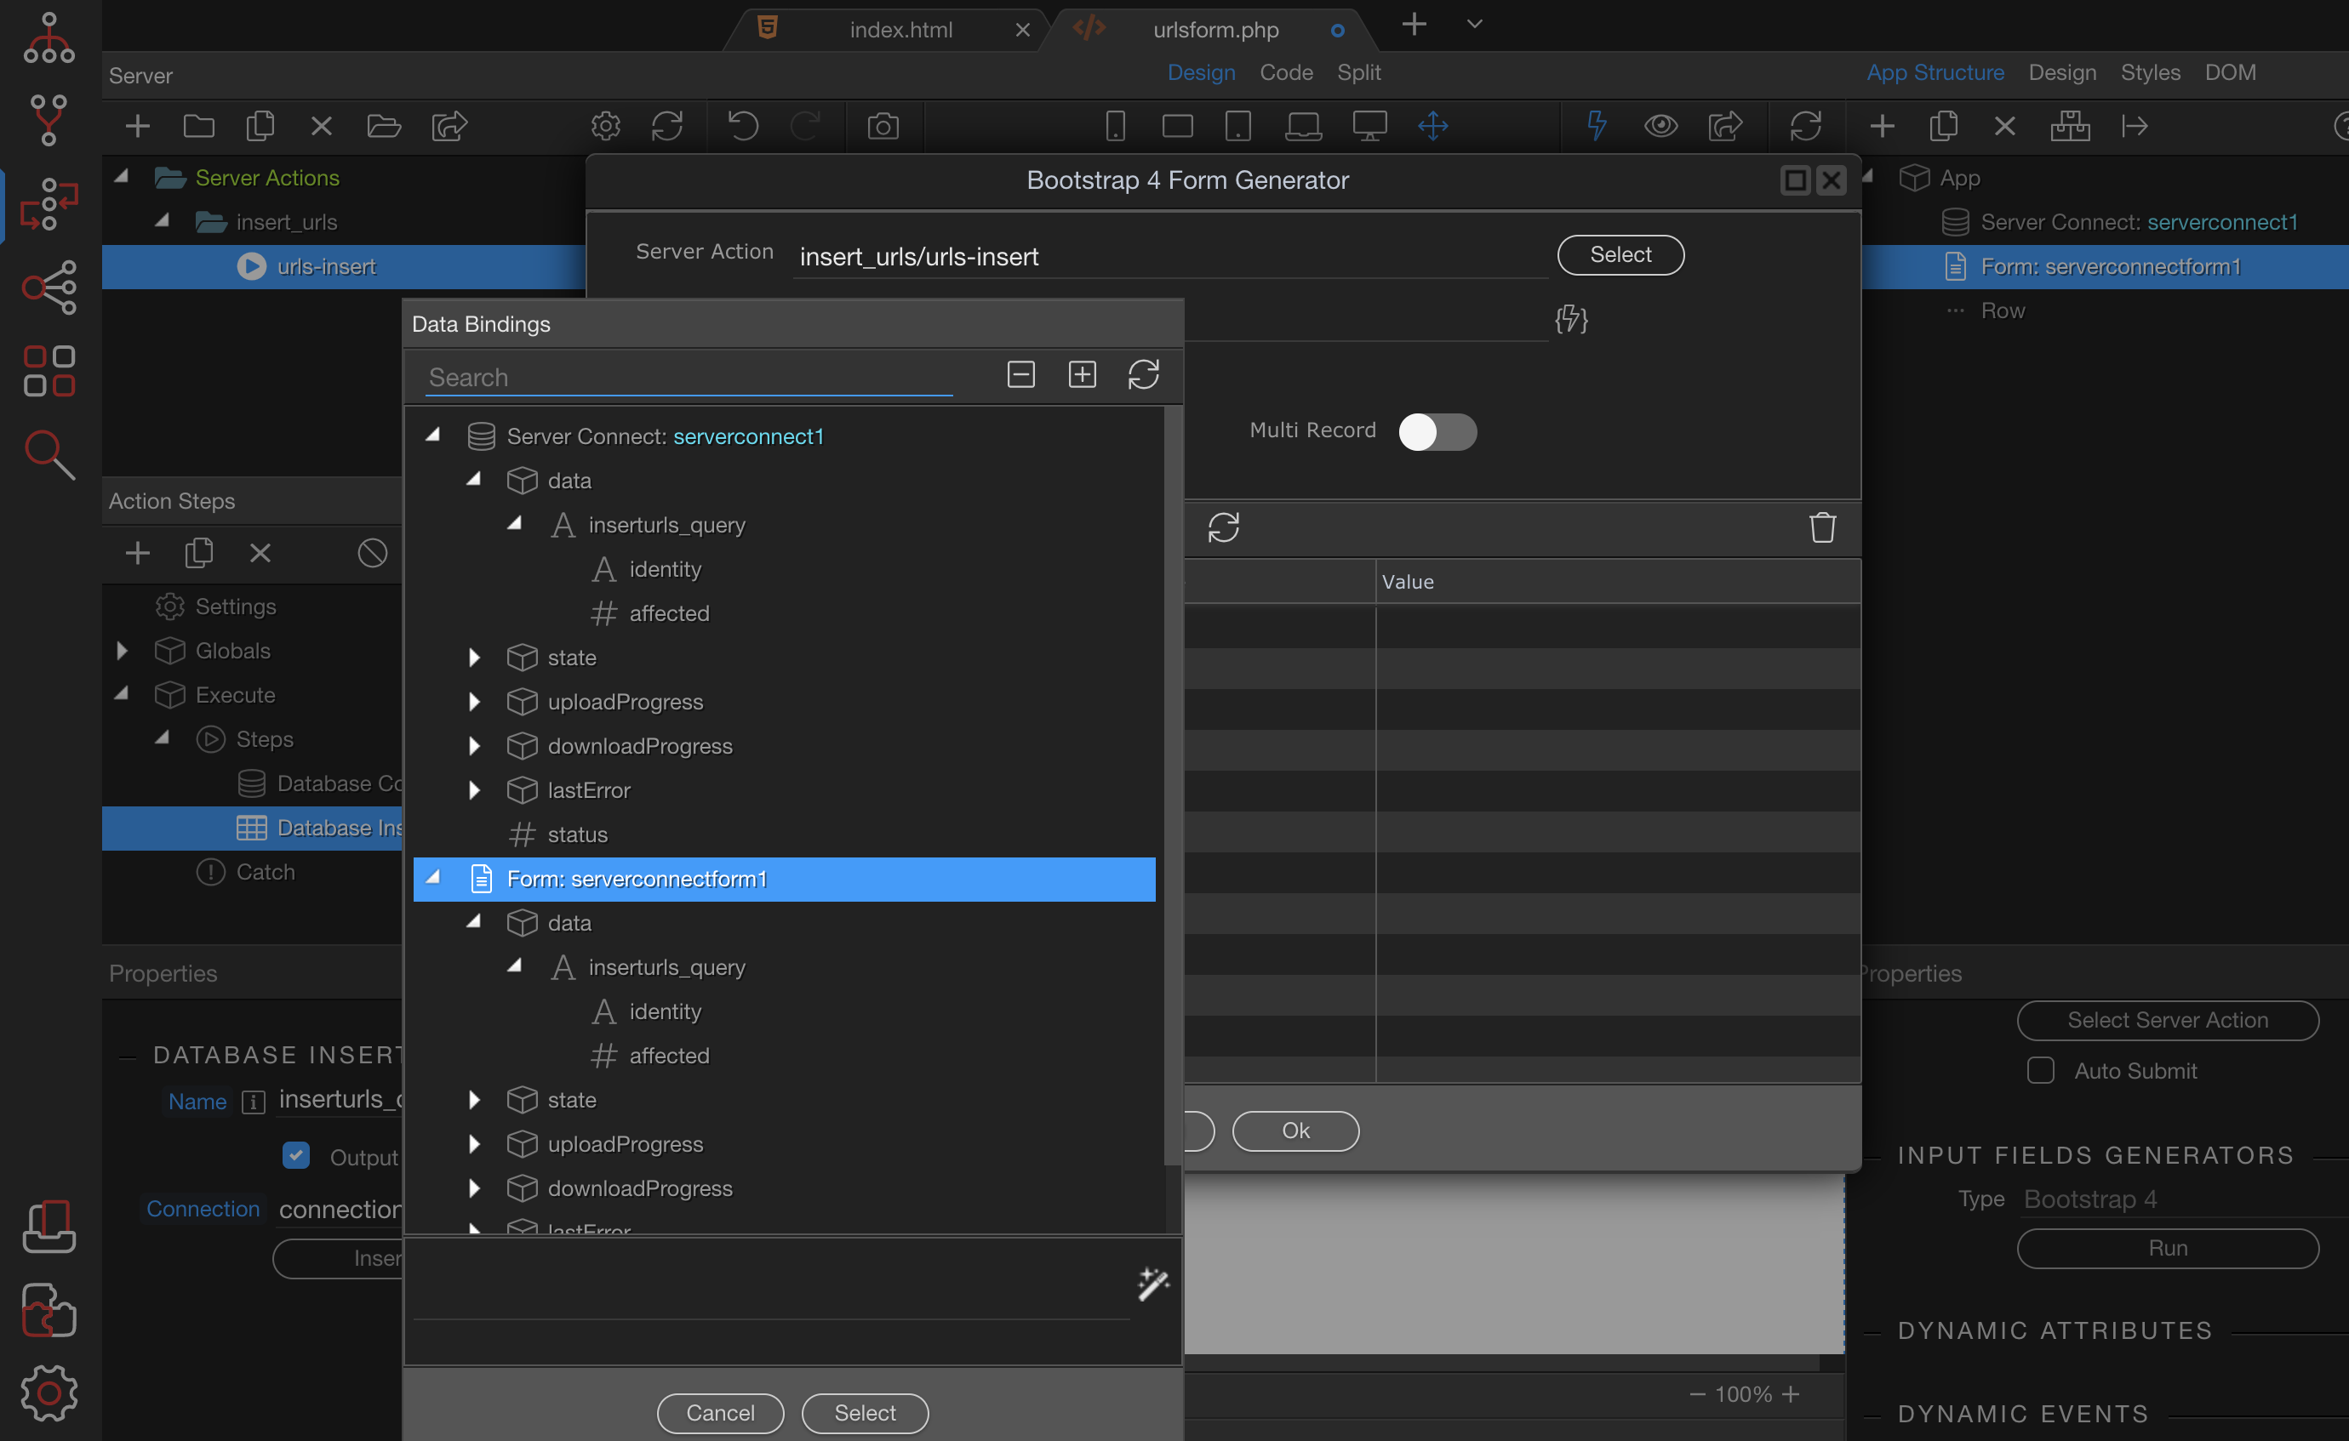This screenshot has height=1441, width=2349.
Task: Open the dynamic data picker lightning icon
Action: pyautogui.click(x=1571, y=318)
